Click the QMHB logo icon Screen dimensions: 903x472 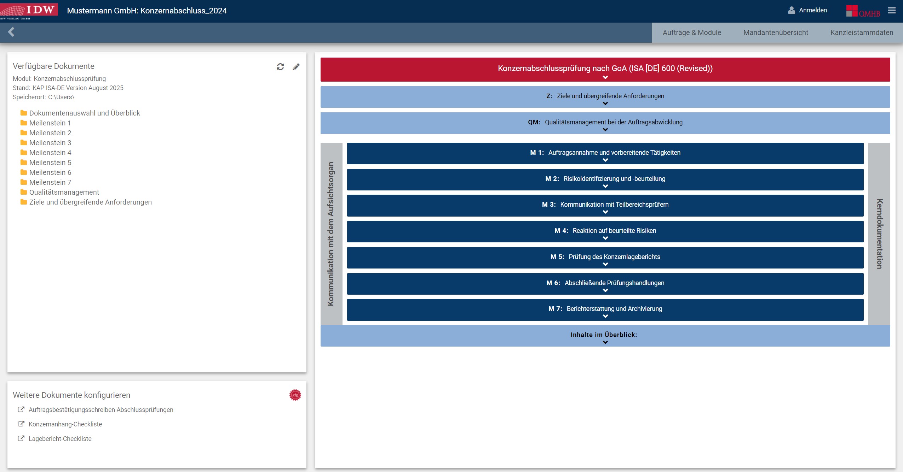tap(863, 11)
